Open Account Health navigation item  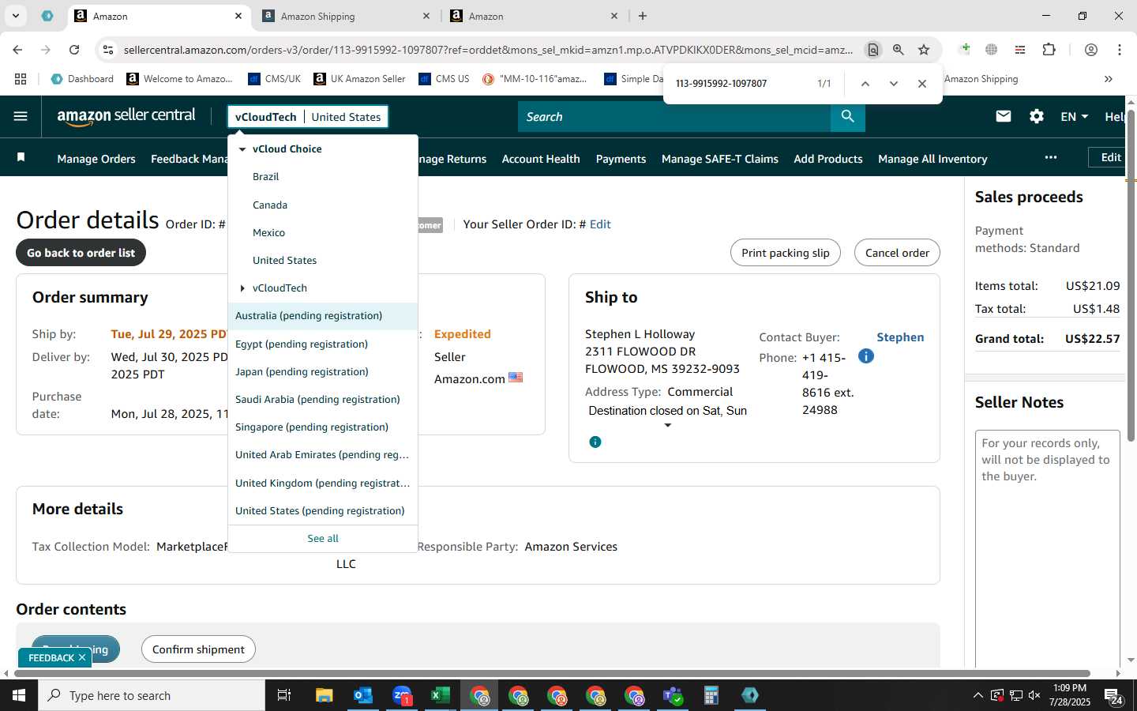pyautogui.click(x=541, y=159)
